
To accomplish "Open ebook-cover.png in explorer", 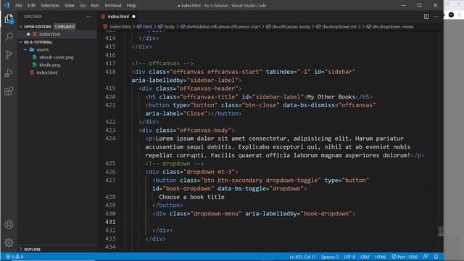I will point(57,57).
